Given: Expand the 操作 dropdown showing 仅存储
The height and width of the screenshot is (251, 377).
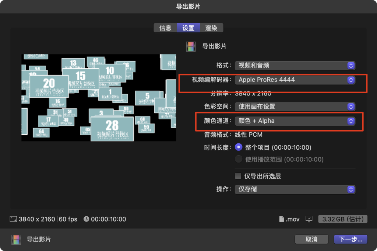Looking at the screenshot, I should click(x=295, y=189).
